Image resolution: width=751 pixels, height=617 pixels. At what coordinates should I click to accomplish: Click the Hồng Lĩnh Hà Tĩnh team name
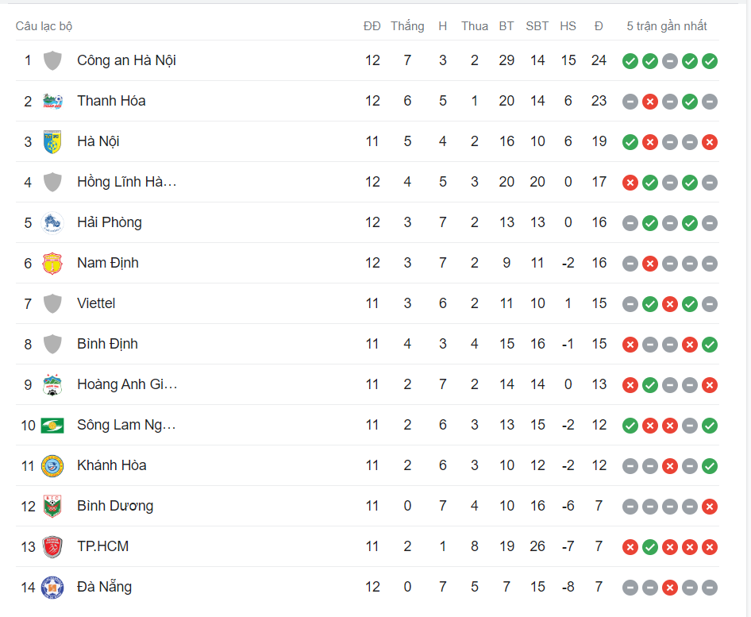tap(126, 182)
